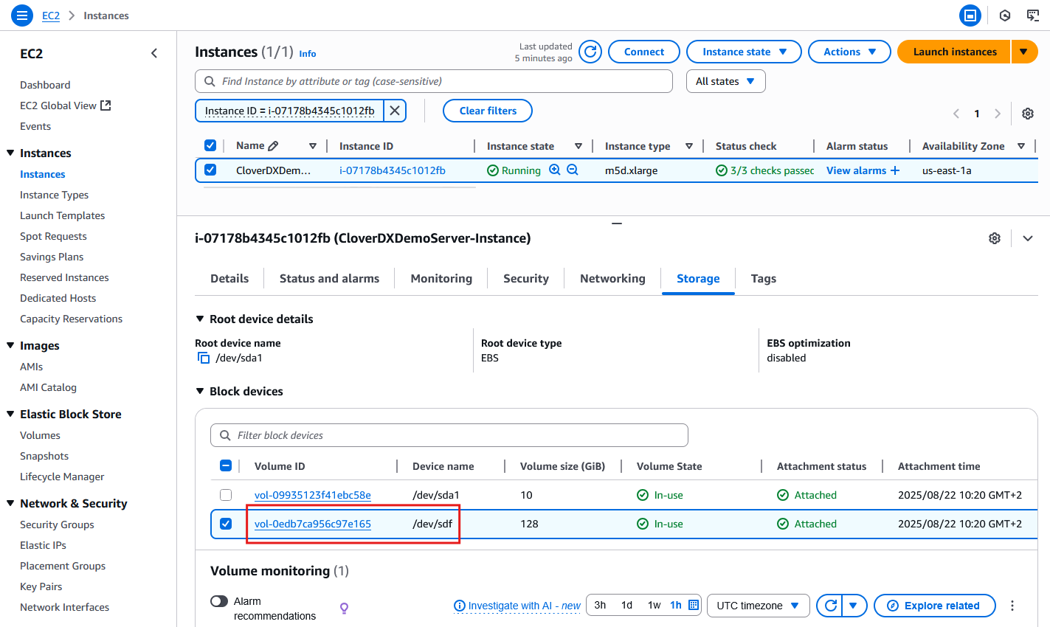This screenshot has width=1050, height=627.
Task: Refresh the instances list
Action: coord(589,52)
